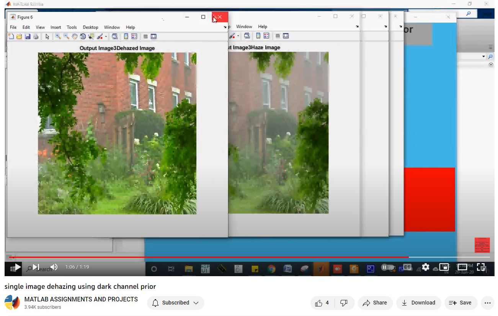Play the video

tap(18, 267)
